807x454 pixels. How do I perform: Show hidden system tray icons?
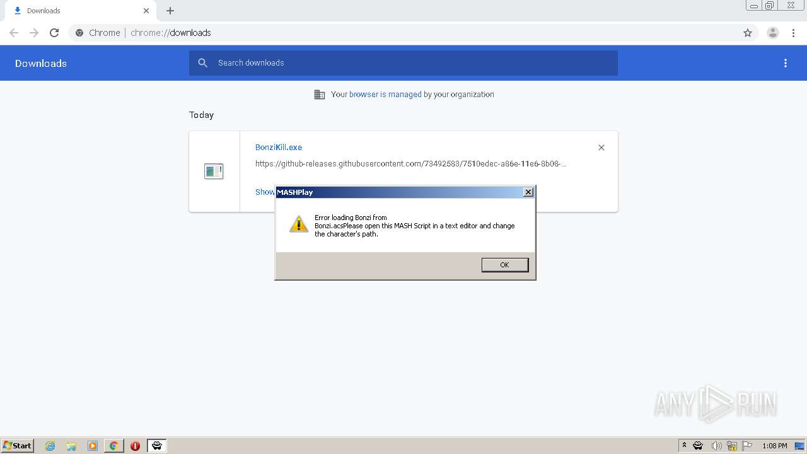click(684, 446)
